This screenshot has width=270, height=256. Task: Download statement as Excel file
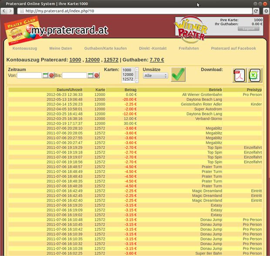pyautogui.click(x=255, y=75)
